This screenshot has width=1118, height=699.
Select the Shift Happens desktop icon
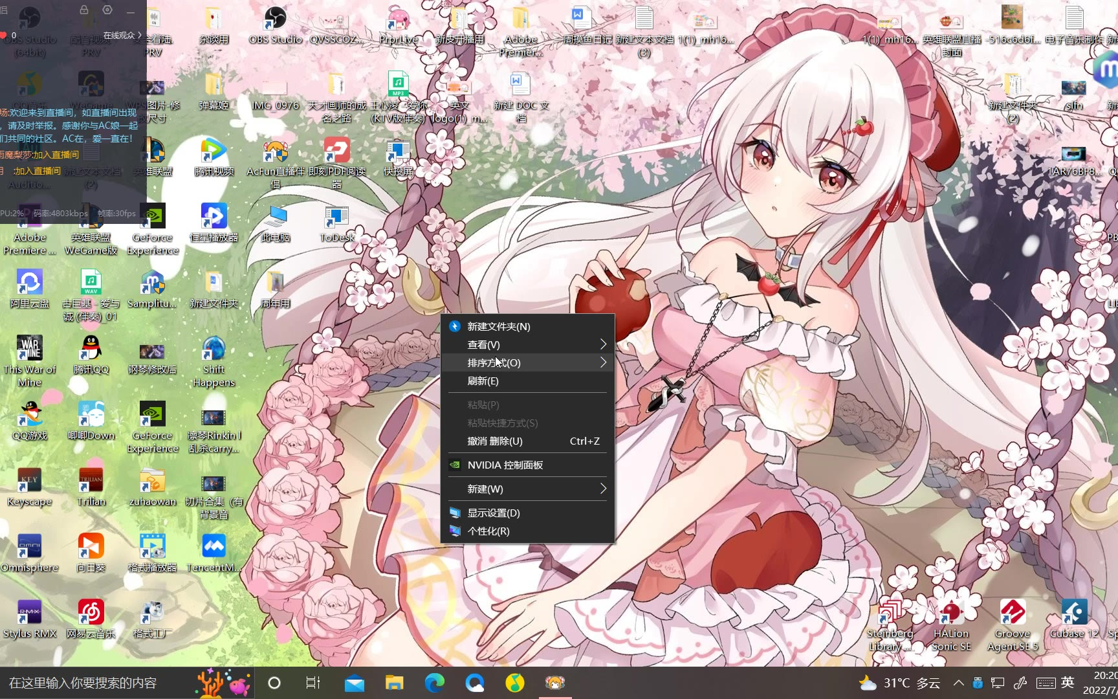(x=214, y=362)
